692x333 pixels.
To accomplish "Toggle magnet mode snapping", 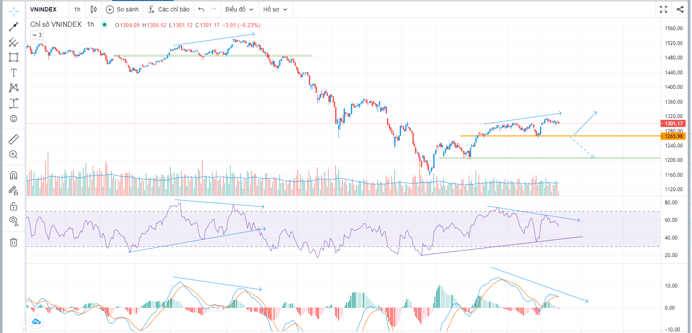I will pos(14,175).
